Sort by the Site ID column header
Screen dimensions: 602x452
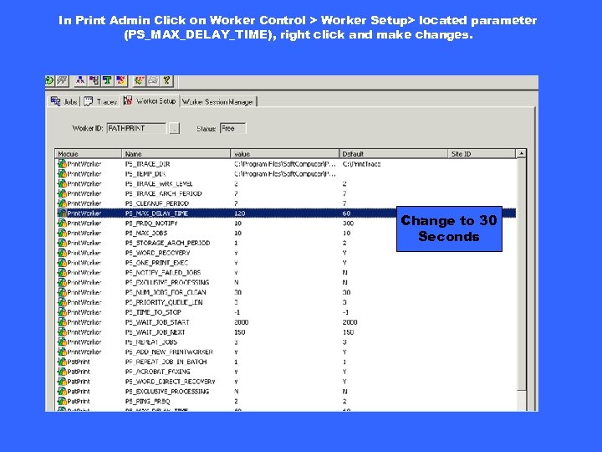click(x=482, y=154)
